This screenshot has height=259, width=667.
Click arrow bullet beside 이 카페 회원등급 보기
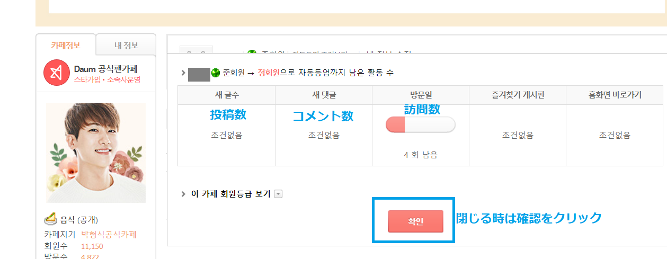click(183, 194)
